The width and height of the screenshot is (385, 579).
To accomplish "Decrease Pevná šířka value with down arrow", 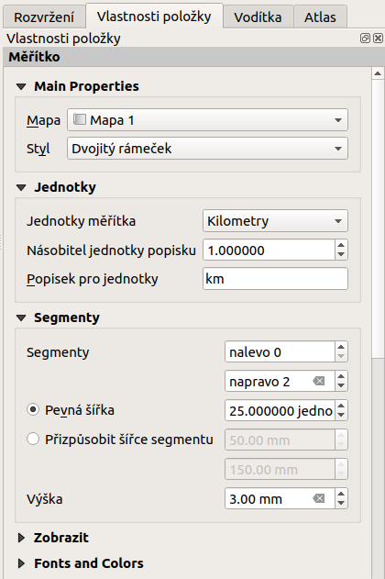I will (x=341, y=415).
